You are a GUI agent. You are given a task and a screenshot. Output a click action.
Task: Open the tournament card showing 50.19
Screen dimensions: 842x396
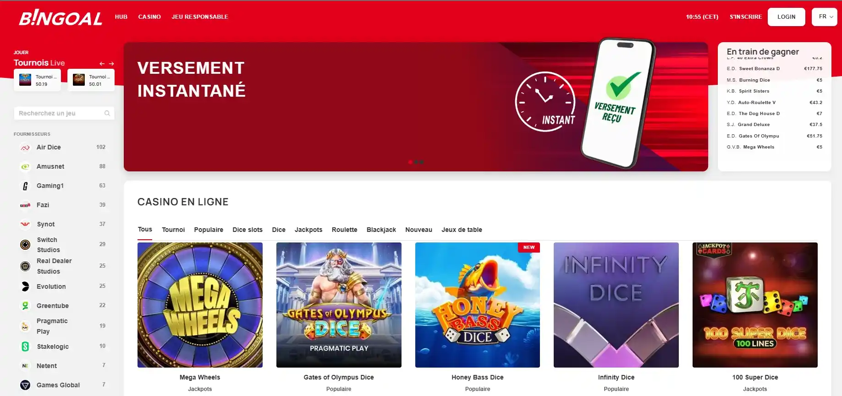click(37, 80)
